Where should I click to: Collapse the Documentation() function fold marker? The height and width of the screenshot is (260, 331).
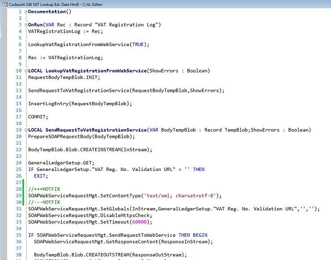[x=26, y=12]
